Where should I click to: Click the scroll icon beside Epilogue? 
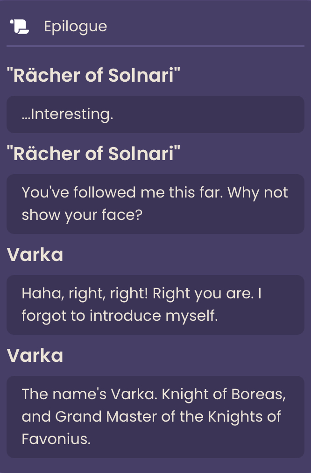coord(20,27)
